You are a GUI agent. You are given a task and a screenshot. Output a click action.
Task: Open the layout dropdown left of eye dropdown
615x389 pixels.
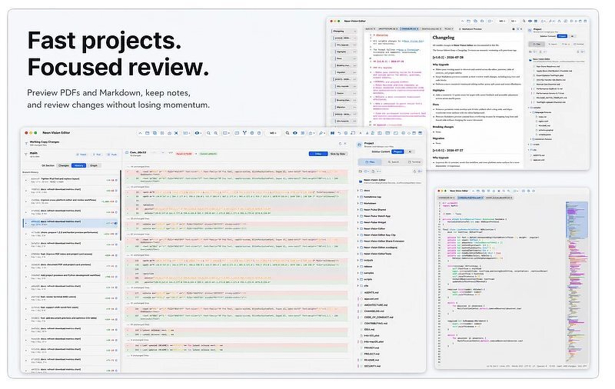[x=186, y=133]
